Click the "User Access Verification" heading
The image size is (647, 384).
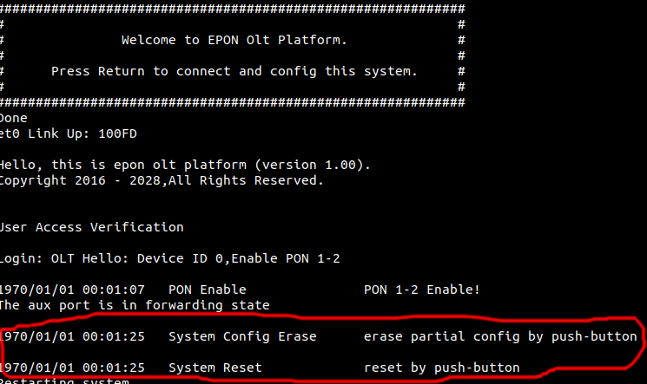[x=92, y=227]
